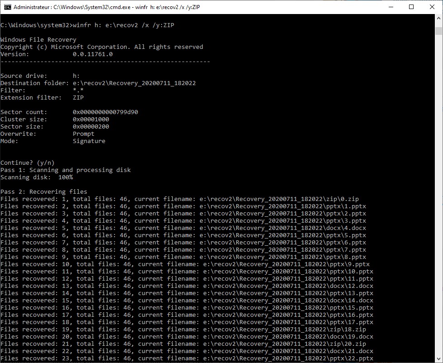Click the line ending with pptx\16.pptx

187,315
